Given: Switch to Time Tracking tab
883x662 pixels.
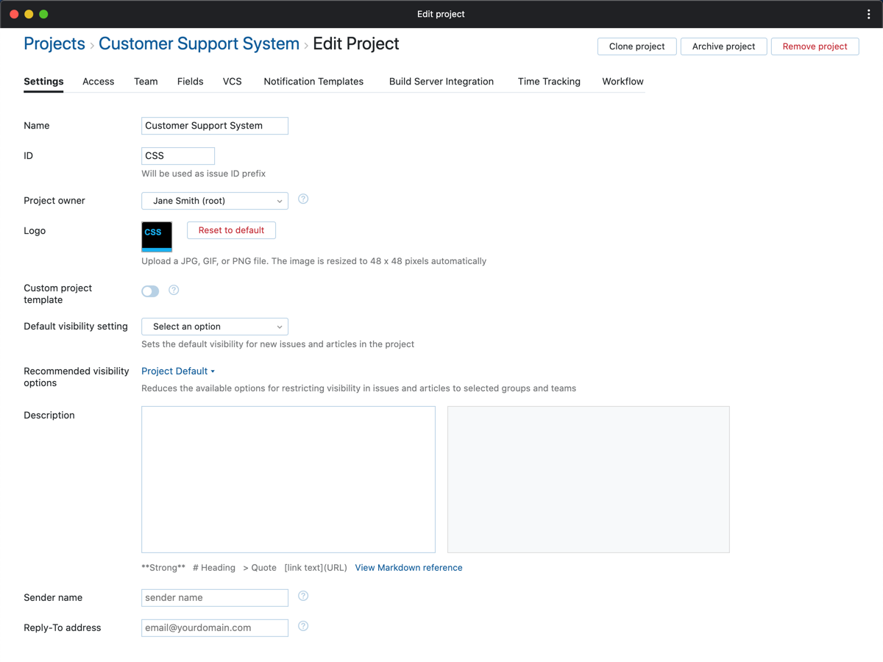Looking at the screenshot, I should pyautogui.click(x=549, y=82).
